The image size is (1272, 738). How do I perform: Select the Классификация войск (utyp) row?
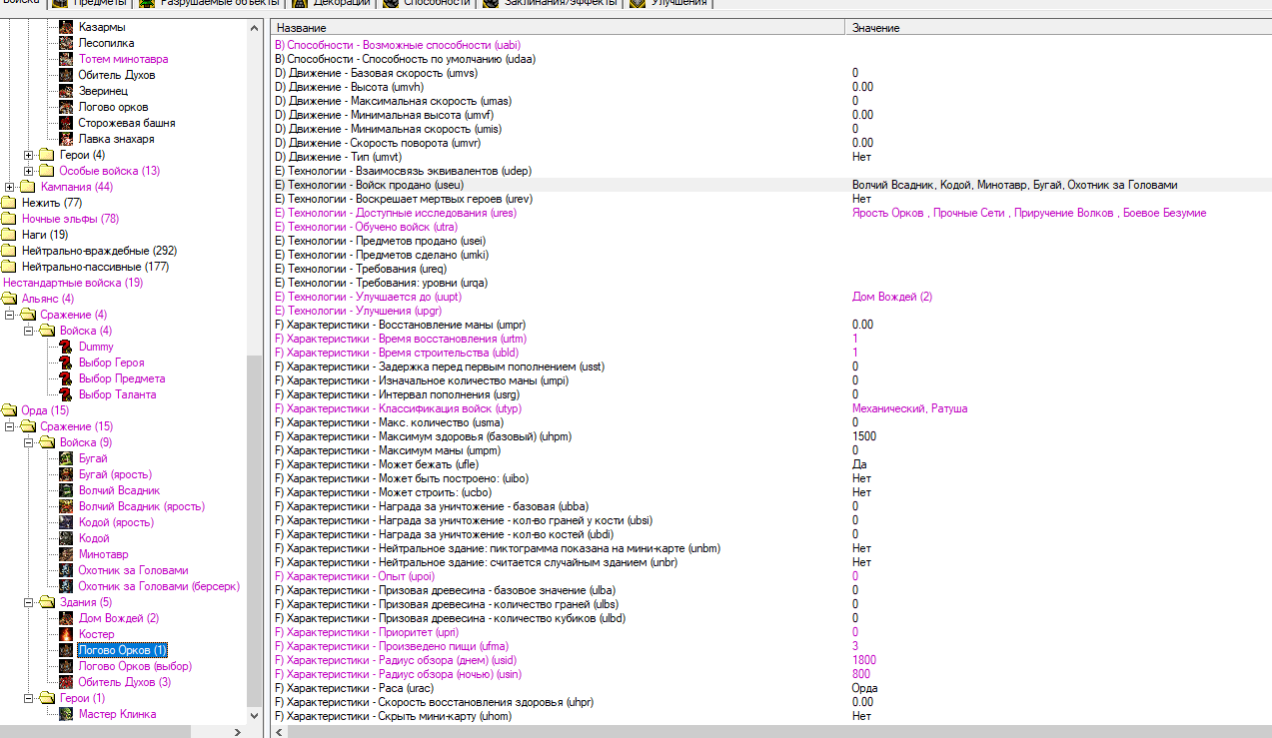(x=770, y=408)
